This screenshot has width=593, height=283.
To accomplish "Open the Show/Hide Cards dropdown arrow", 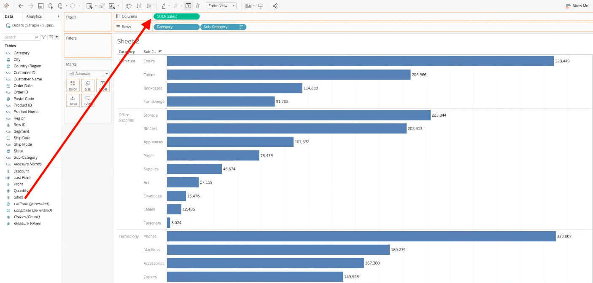I will tap(253, 6).
